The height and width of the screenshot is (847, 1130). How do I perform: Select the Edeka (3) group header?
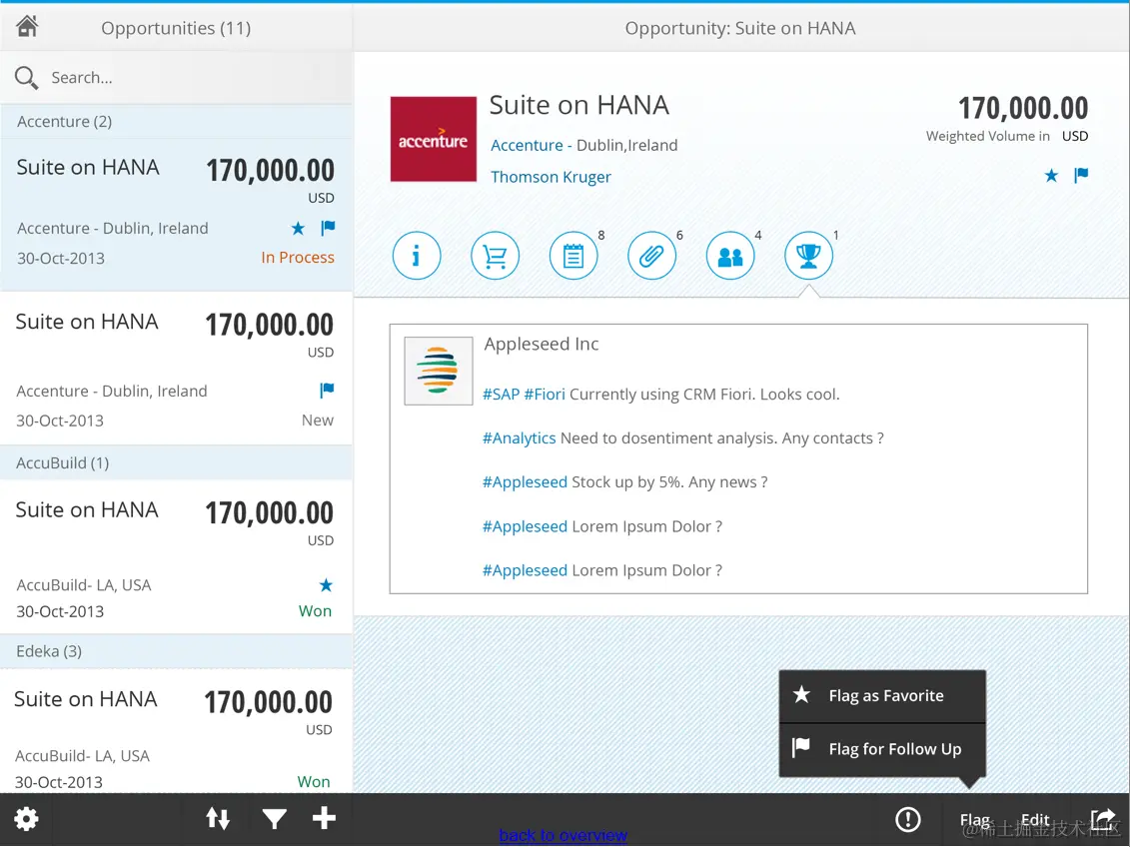point(177,652)
